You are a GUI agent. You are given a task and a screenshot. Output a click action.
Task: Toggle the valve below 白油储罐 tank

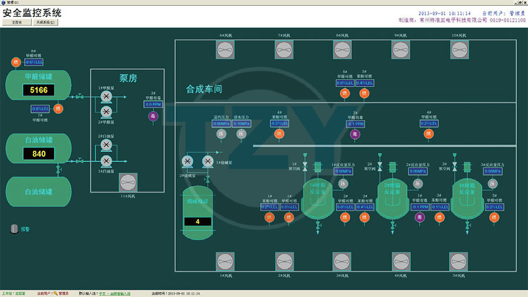(x=58, y=169)
